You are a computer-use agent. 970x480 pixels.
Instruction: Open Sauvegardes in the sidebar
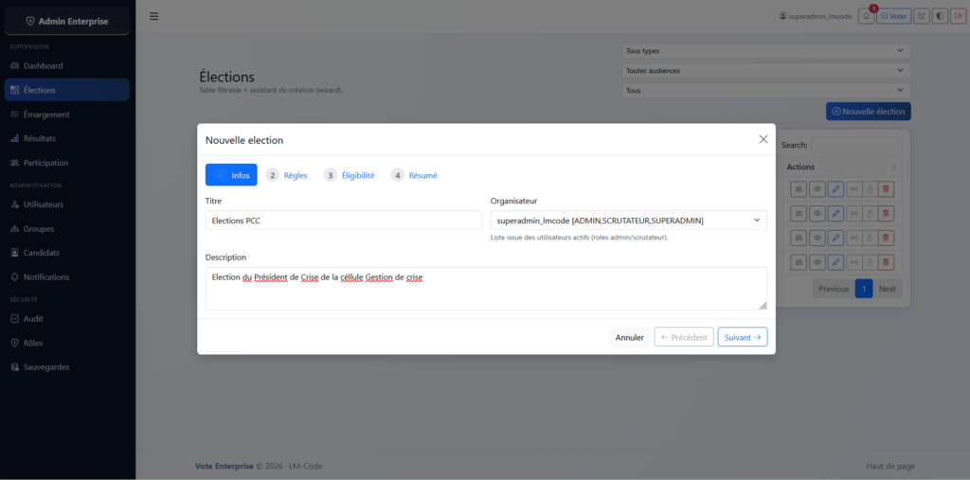click(x=45, y=367)
